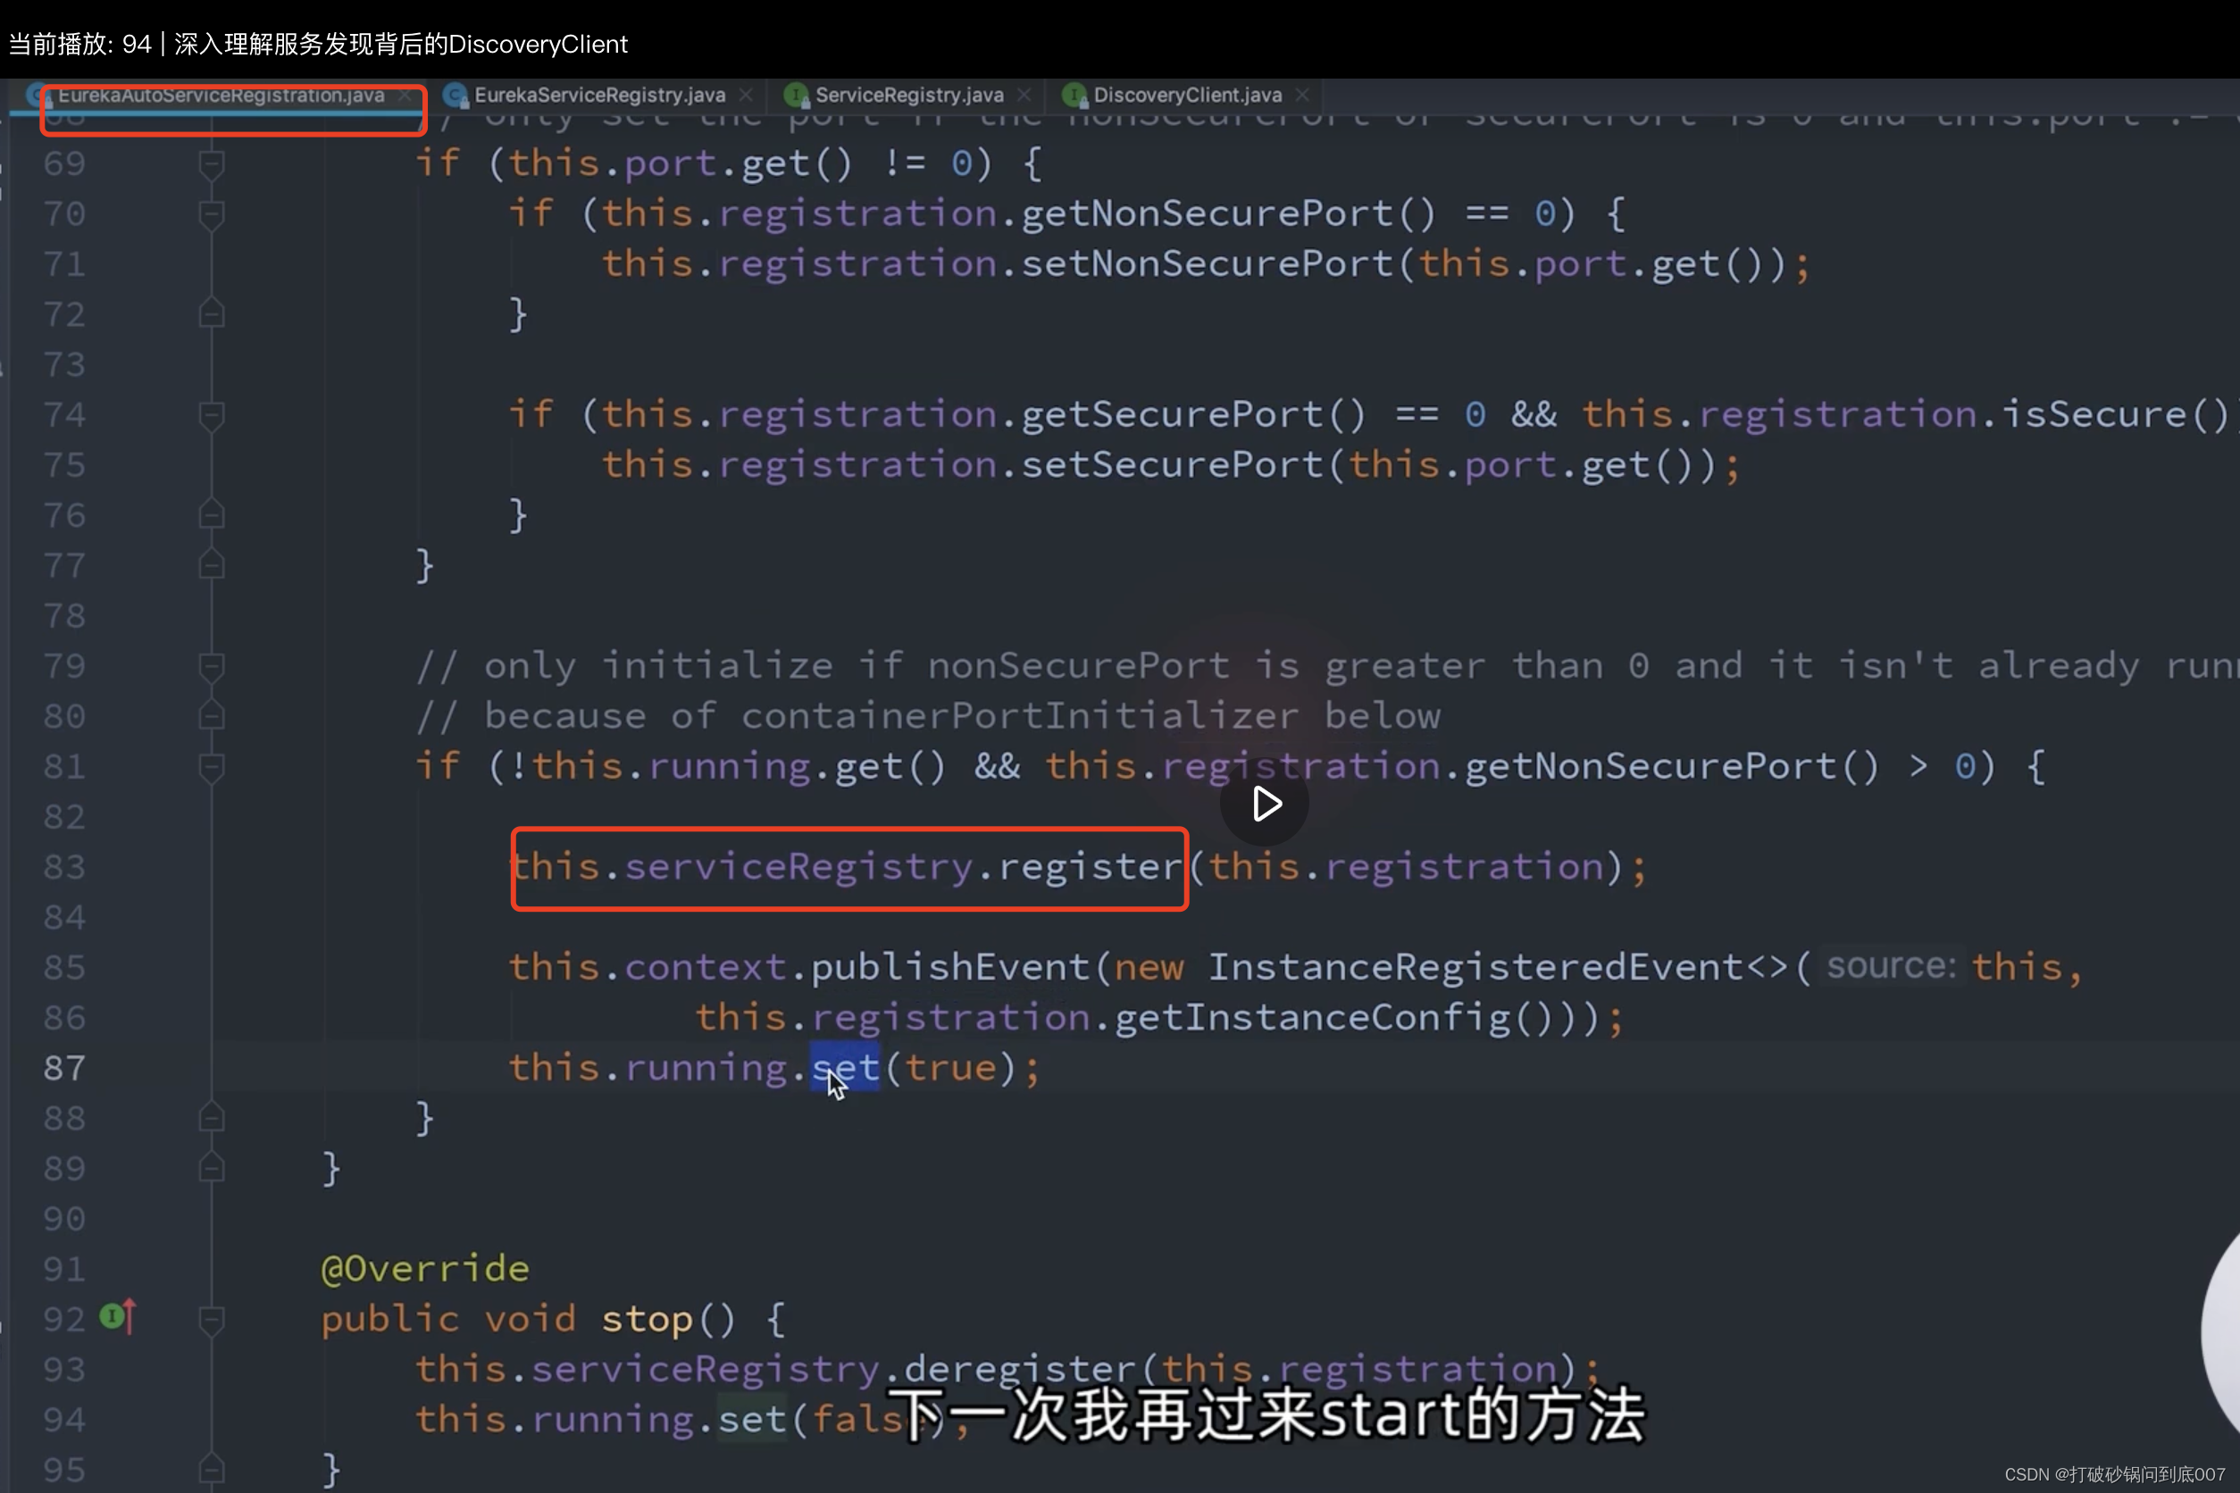
Task: Collapse the comment block at line 79
Action: (212, 667)
